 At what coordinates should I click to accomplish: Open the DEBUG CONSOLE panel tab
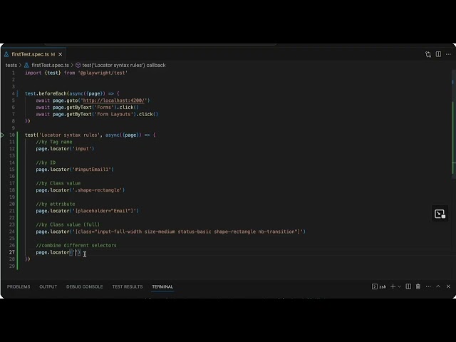tap(85, 286)
